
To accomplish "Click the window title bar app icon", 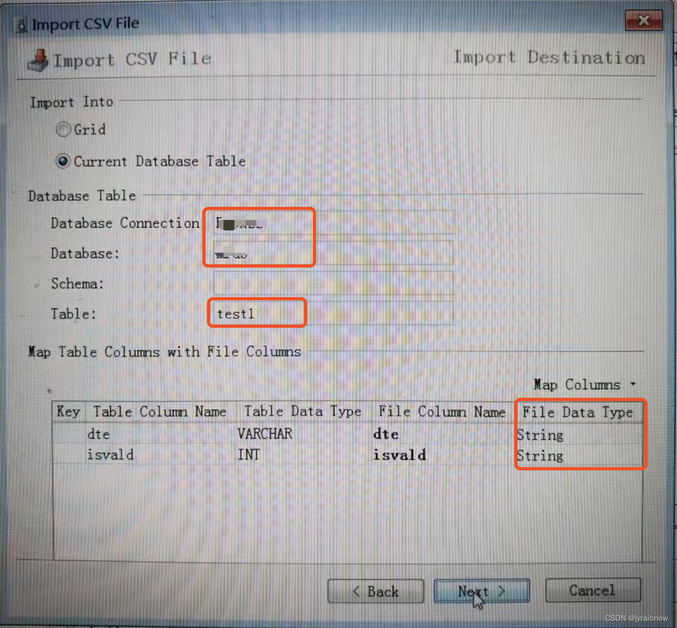I will (22, 25).
